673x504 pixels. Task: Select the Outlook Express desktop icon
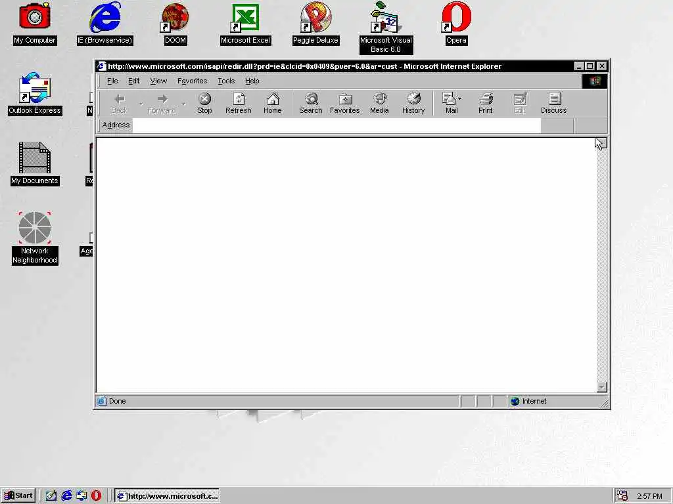[x=35, y=94]
